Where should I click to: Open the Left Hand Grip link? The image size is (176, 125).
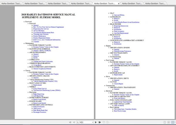[38, 96]
